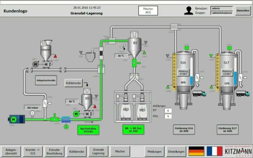This screenshot has width=253, height=158.
Task: Click the Adaptorstrecke button
Action: pos(46,80)
